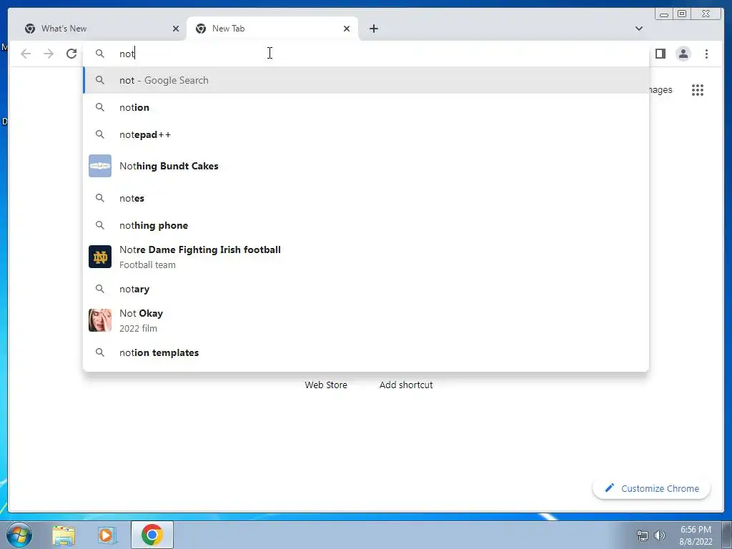The width and height of the screenshot is (732, 549).
Task: Click the Back navigation arrow
Action: click(26, 54)
